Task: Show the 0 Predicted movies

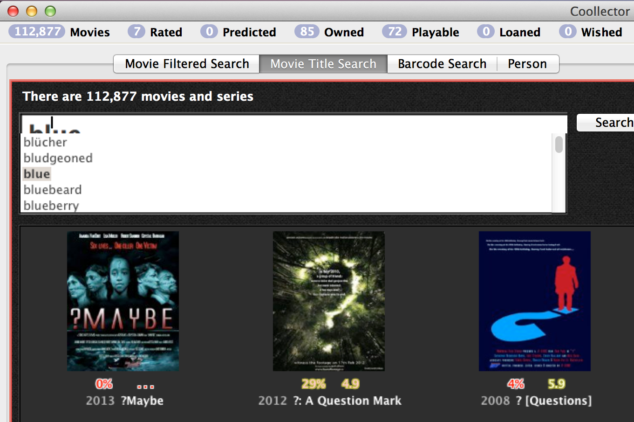Action: coord(239,32)
